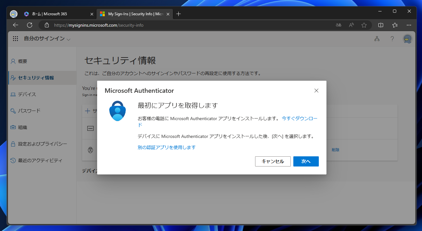Click the site lock icon in address bar
This screenshot has width=422, height=231.
(x=47, y=25)
